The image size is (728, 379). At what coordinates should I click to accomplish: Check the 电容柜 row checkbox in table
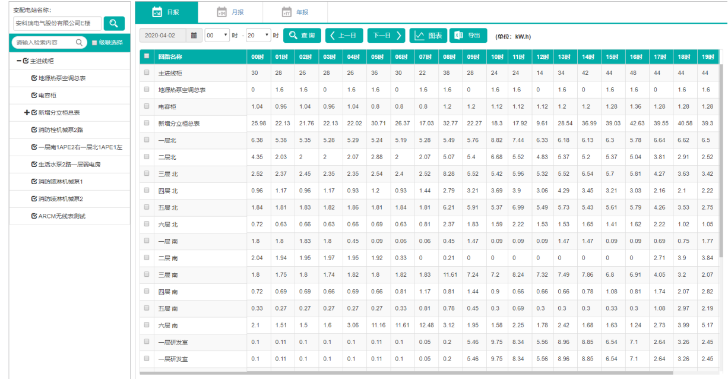click(147, 106)
